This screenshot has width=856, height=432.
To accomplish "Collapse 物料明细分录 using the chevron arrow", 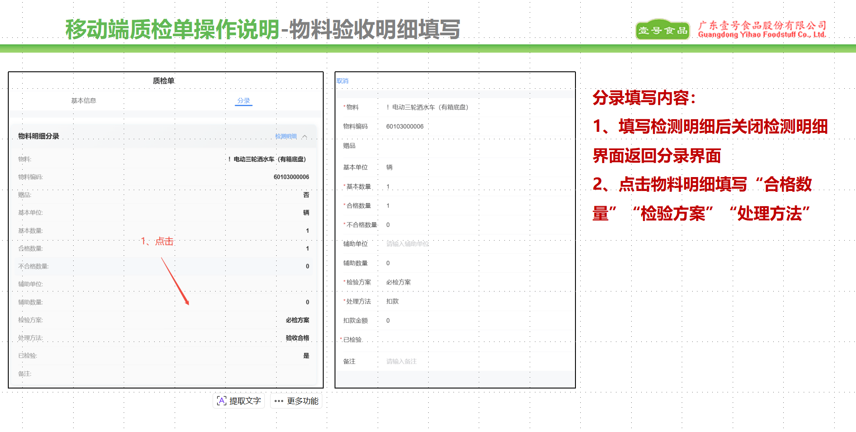I will tap(305, 137).
